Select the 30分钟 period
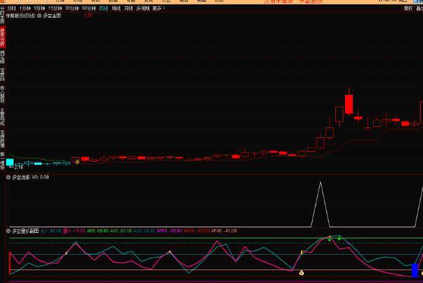423x283 pixels. point(72,9)
